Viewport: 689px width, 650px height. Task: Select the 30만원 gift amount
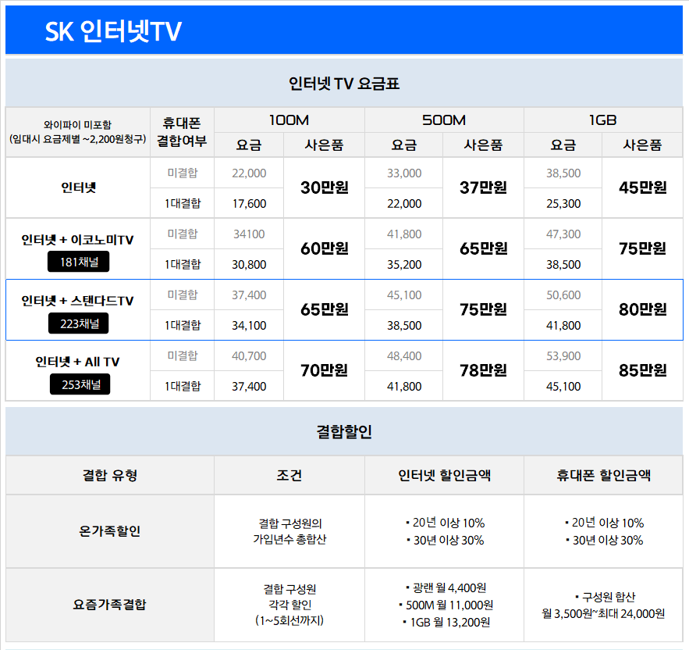click(325, 187)
